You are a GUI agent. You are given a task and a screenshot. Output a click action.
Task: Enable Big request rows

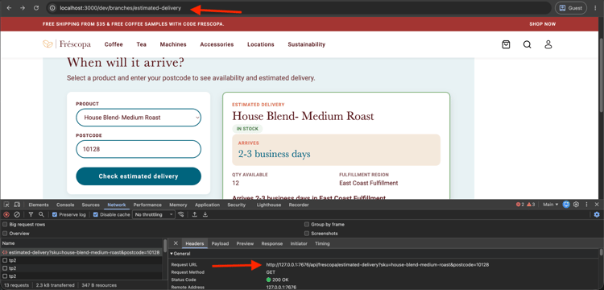(x=5, y=225)
